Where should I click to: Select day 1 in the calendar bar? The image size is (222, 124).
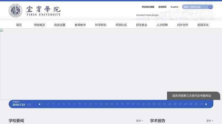[43, 104]
